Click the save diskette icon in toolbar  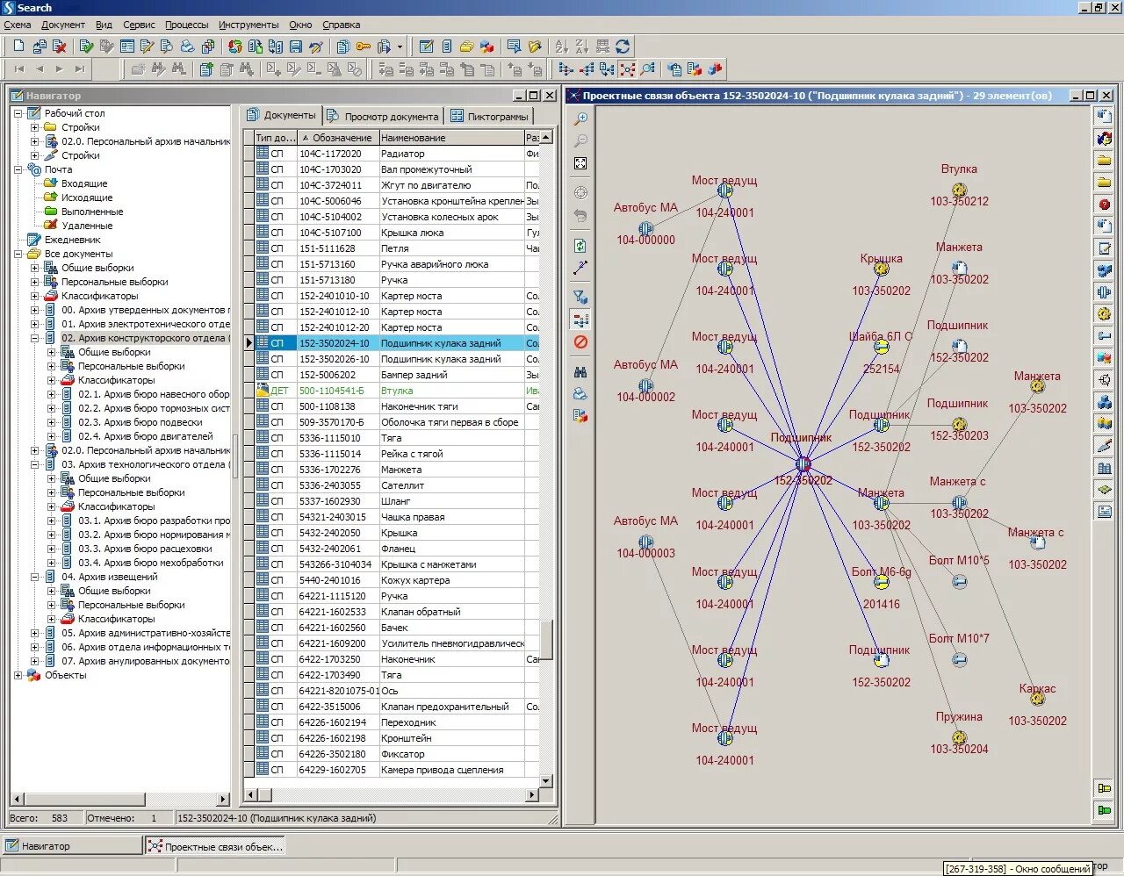tap(296, 46)
